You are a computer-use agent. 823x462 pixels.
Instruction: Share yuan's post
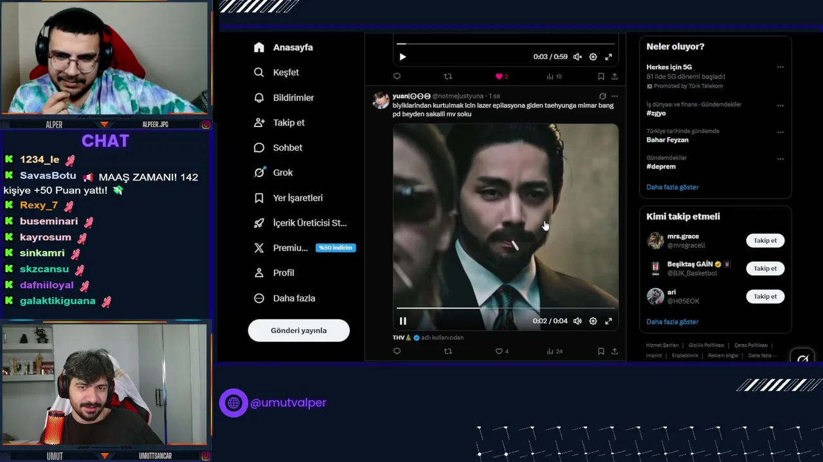[x=615, y=351]
